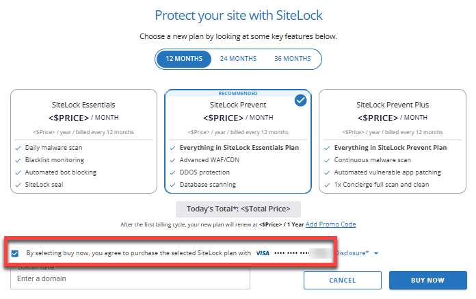Click the Enter a domain input field
Screen dimensions: 476x299
tap(130, 279)
